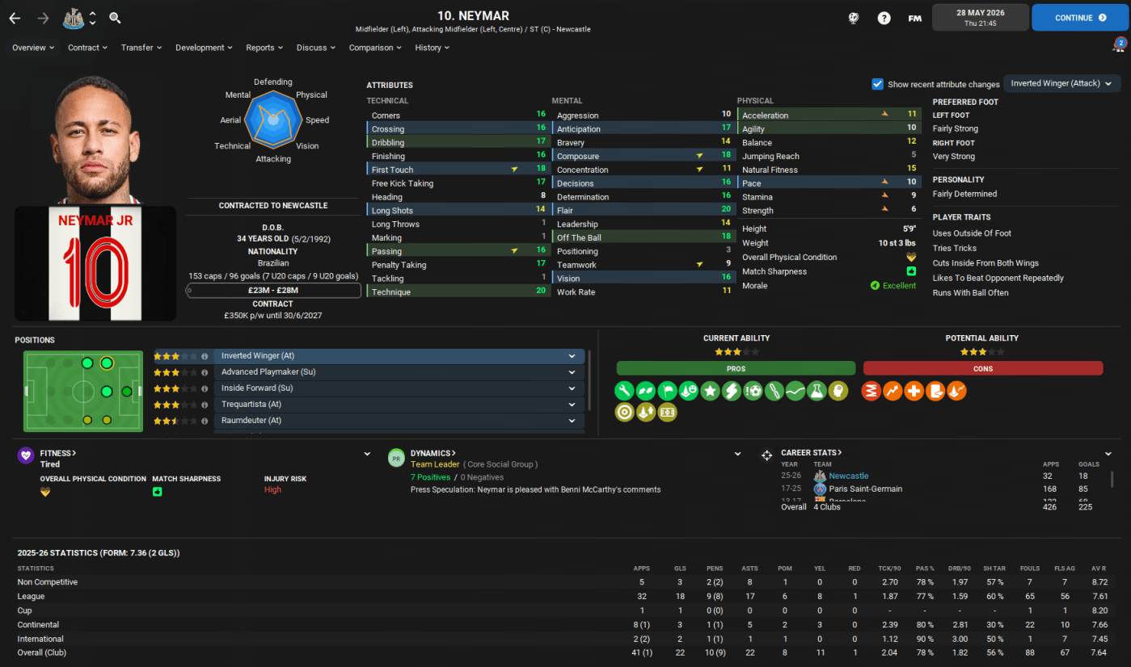Screen dimensions: 1131x667
Task: Open the Development menu
Action: pos(204,48)
